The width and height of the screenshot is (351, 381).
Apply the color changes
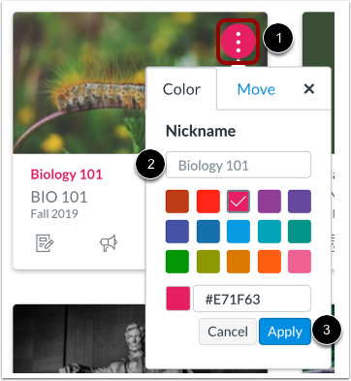click(285, 332)
